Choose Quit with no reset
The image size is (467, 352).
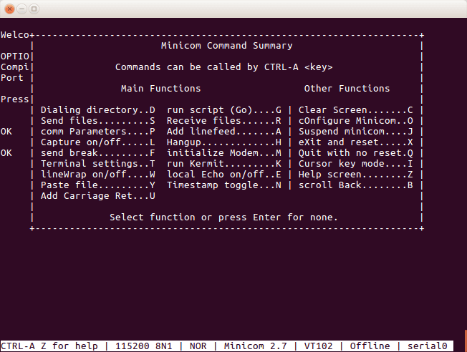[356, 153]
